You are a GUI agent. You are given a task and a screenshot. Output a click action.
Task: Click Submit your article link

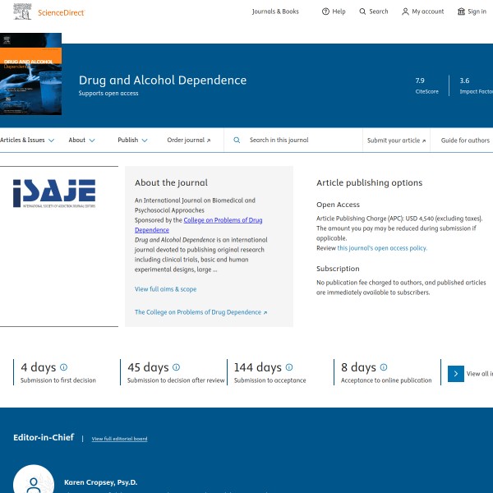point(397,141)
